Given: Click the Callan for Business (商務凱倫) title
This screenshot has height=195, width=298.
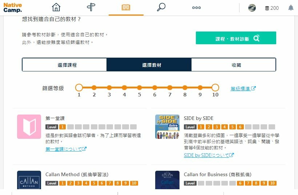Looking at the screenshot, I should point(218,174).
